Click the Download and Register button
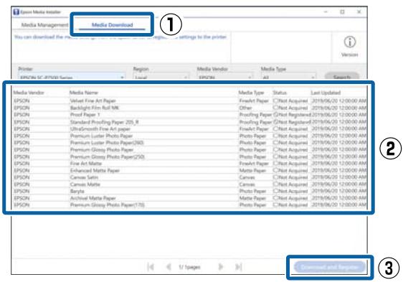403x282 pixels. (329, 267)
